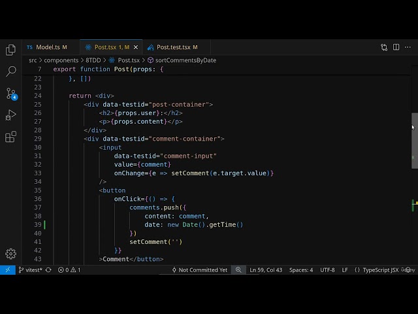Click the vitest* git branch in the status bar
The image size is (418, 314).
(x=31, y=270)
